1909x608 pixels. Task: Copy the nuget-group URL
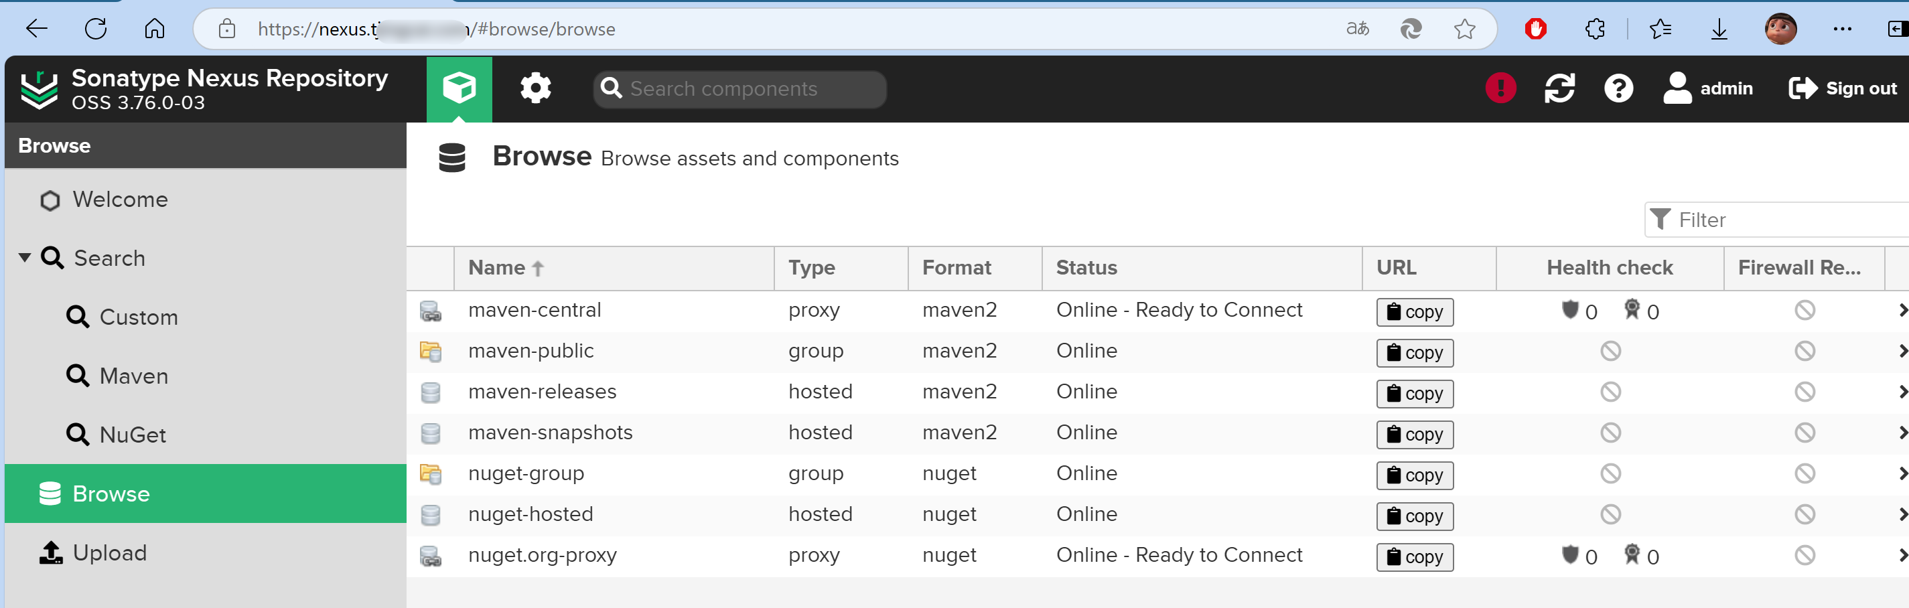(x=1414, y=475)
